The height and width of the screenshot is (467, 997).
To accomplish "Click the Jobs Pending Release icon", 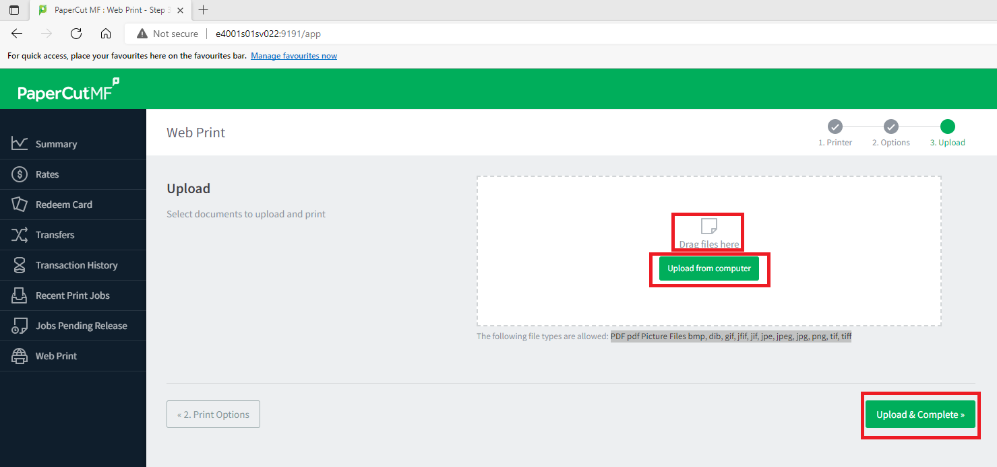I will point(20,325).
